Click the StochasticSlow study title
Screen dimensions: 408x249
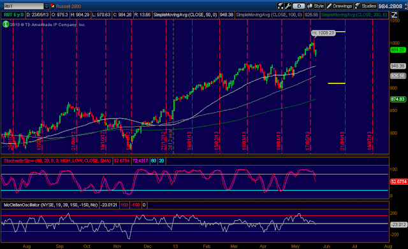tap(57, 161)
